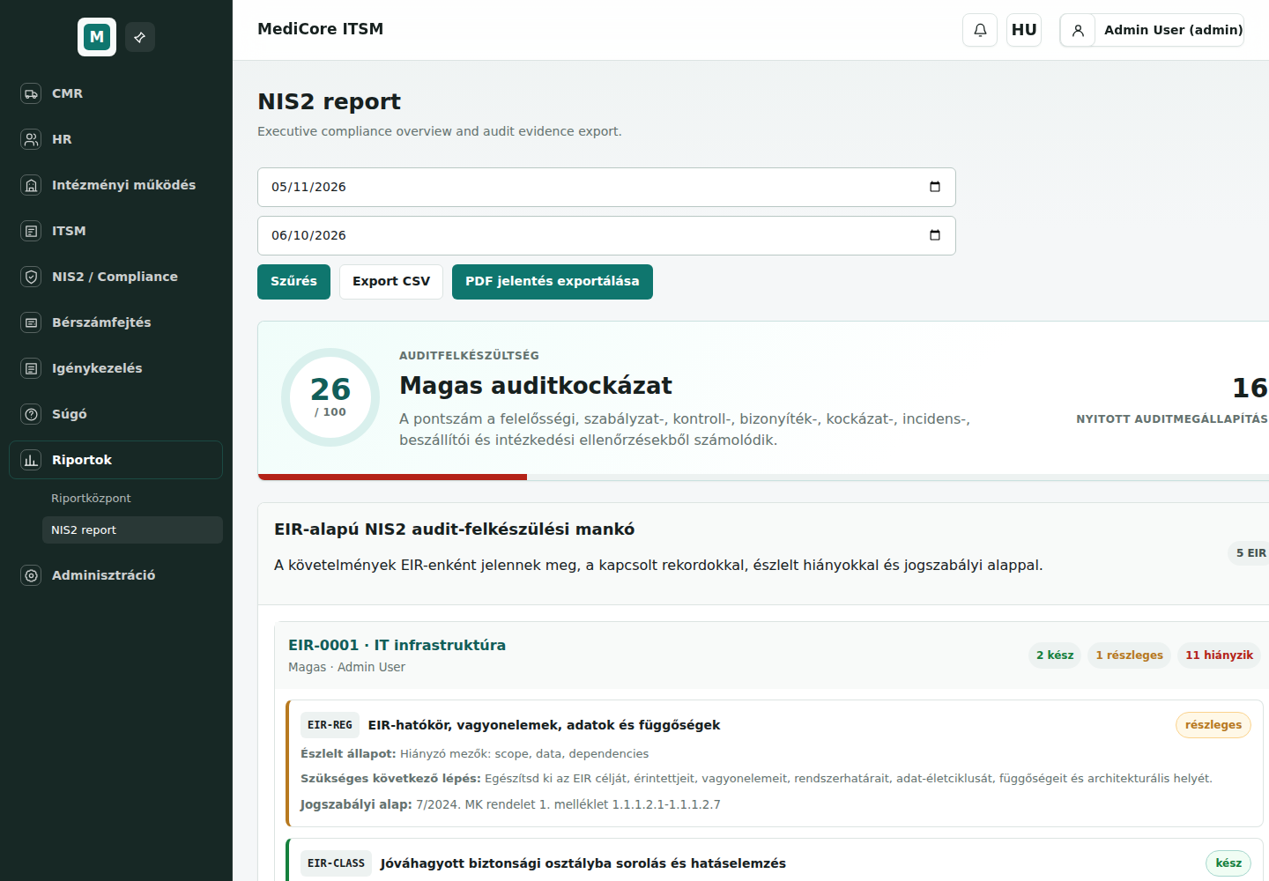This screenshot has height=881, width=1269.
Task: Open the Admin User (admin) account menu
Action: coord(1152,30)
